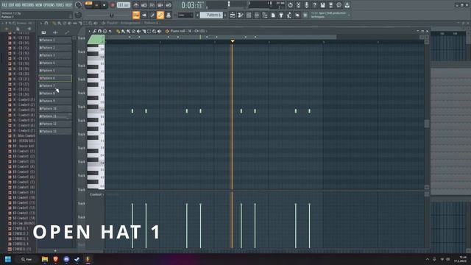Open Discord from the Windows taskbar

point(66,259)
